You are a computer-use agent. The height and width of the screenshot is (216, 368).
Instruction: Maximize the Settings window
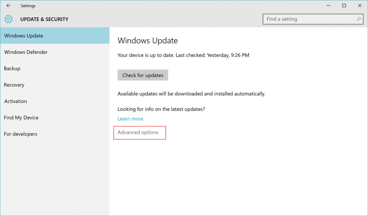coord(344,5)
